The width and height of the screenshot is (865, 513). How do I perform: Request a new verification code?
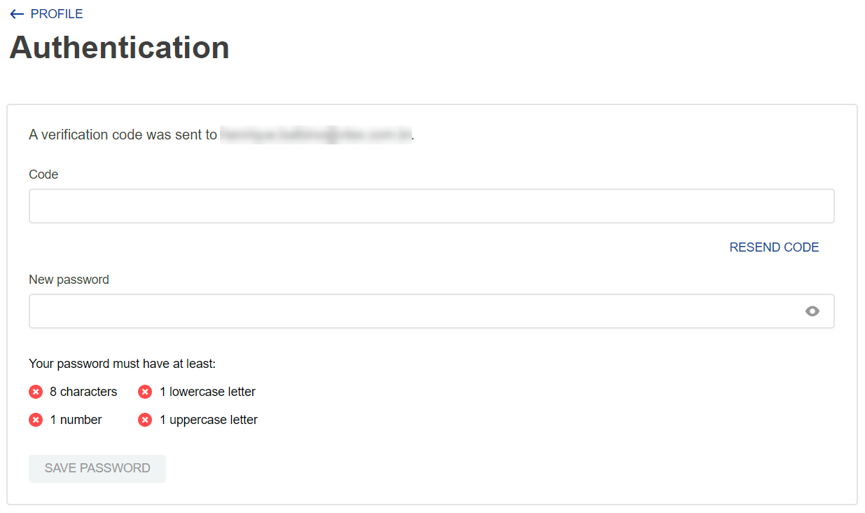click(774, 247)
